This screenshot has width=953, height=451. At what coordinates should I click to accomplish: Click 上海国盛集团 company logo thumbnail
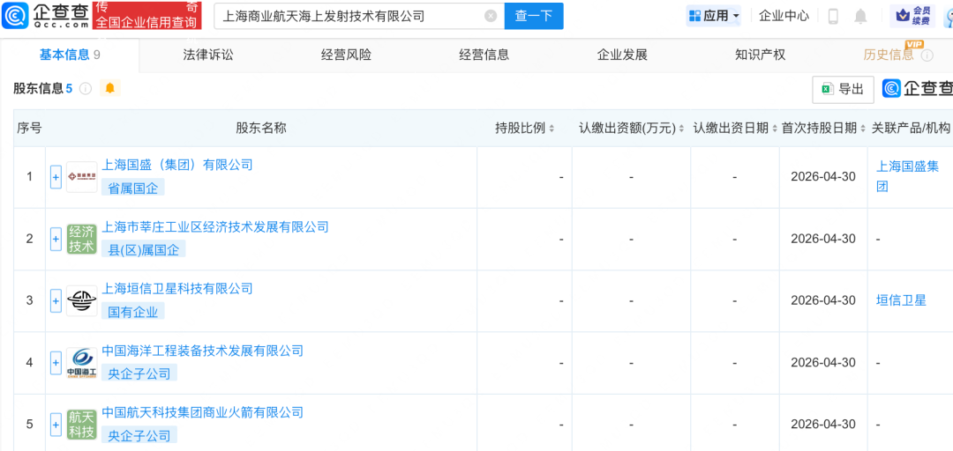point(81,177)
